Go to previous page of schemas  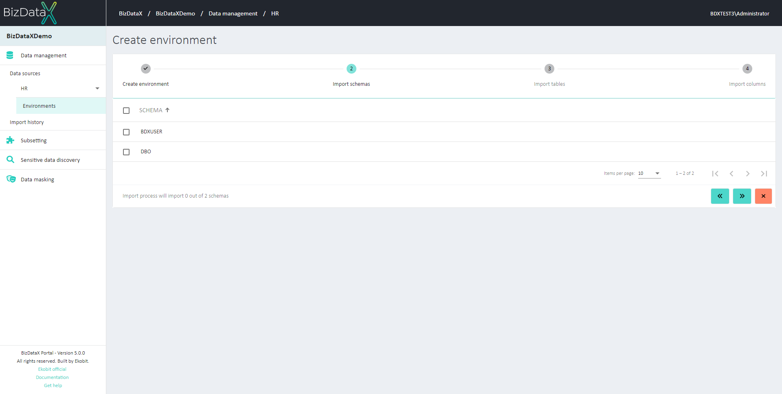tap(731, 174)
